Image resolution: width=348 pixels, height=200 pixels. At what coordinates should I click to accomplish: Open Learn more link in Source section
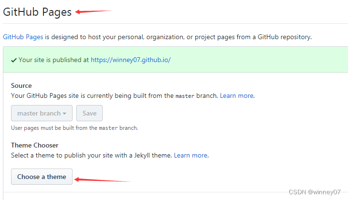tap(237, 95)
